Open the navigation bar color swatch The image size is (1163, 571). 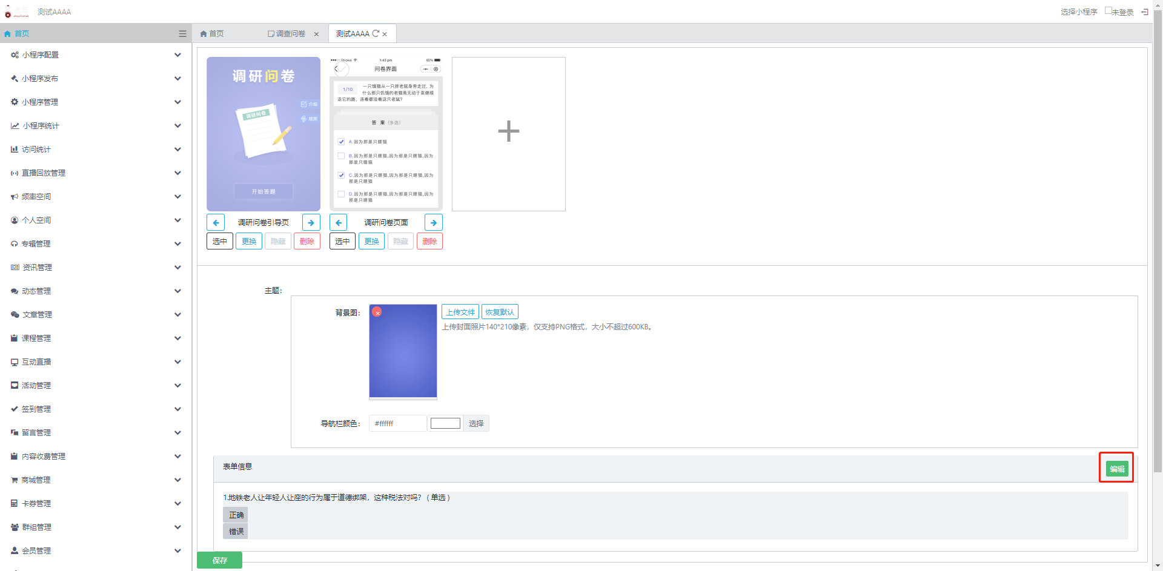(x=445, y=424)
